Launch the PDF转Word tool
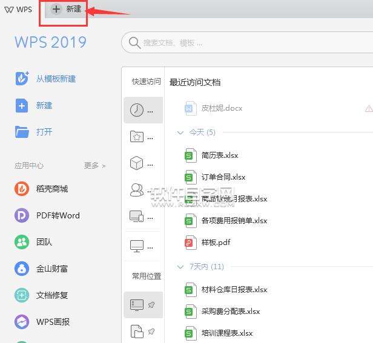The height and width of the screenshot is (343, 373). (x=58, y=215)
